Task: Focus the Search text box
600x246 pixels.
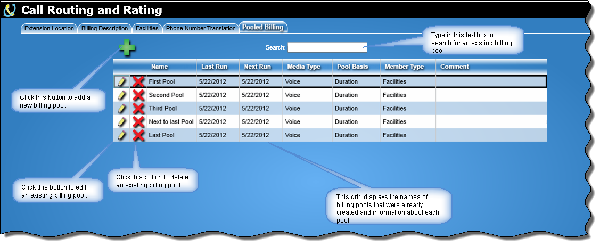Action: tap(327, 47)
